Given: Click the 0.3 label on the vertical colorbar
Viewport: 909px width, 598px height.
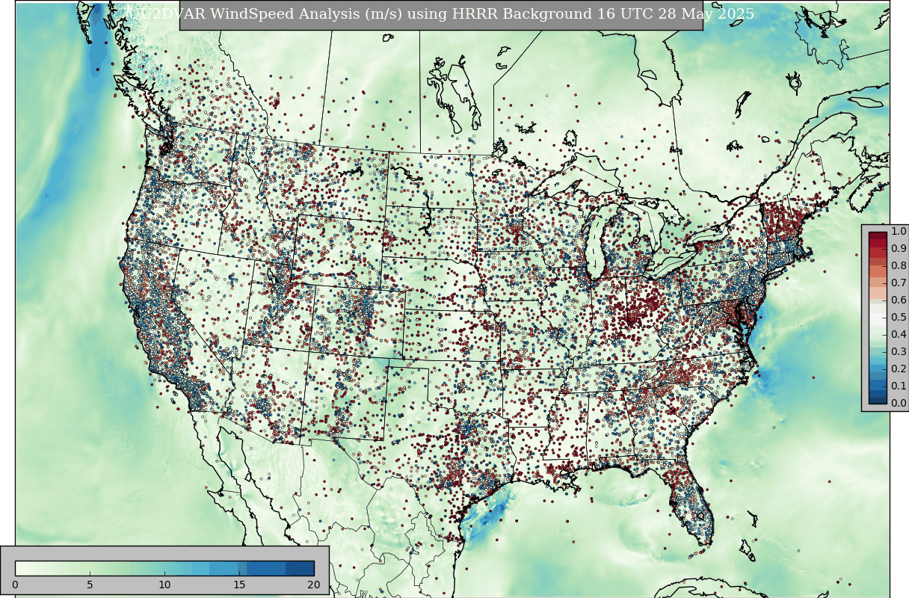Looking at the screenshot, I should (899, 352).
